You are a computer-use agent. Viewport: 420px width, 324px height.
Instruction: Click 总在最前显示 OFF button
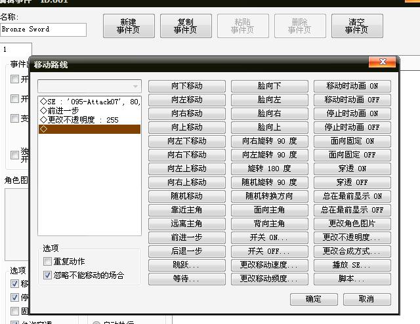(x=352, y=210)
